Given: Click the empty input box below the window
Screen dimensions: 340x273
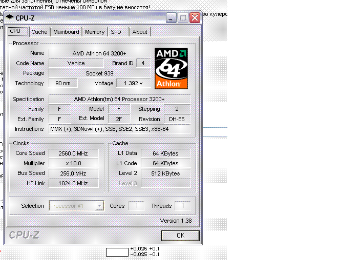Looking at the screenshot, I should click(x=117, y=252).
